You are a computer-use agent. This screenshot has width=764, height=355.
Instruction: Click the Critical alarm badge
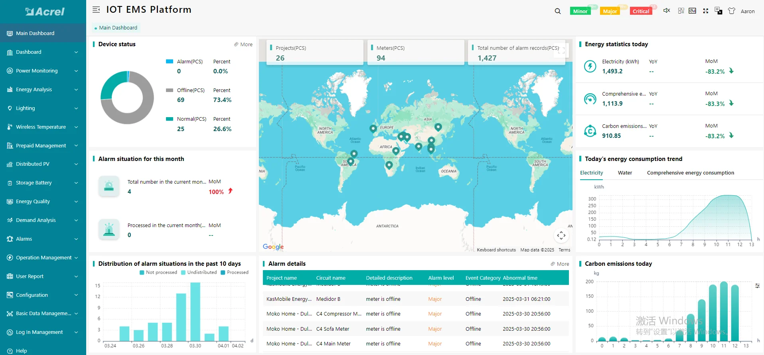coord(641,11)
